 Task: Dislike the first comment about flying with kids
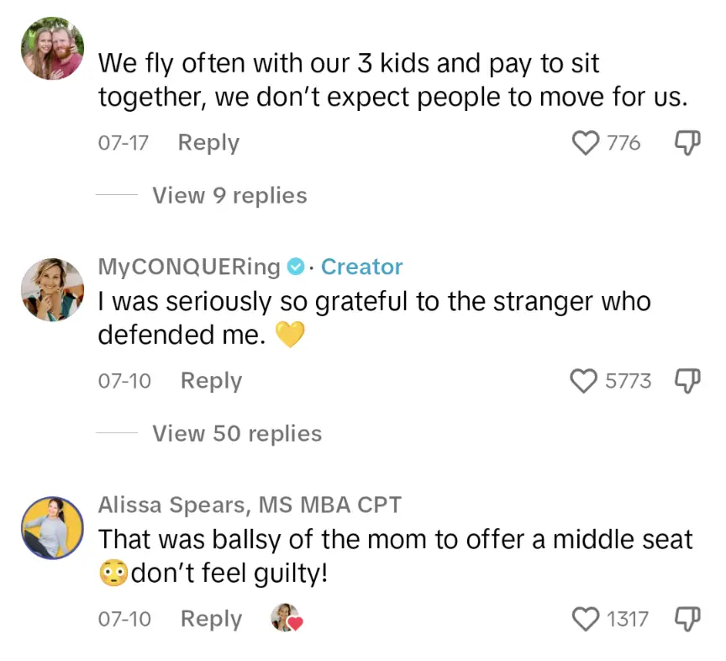coord(688,142)
